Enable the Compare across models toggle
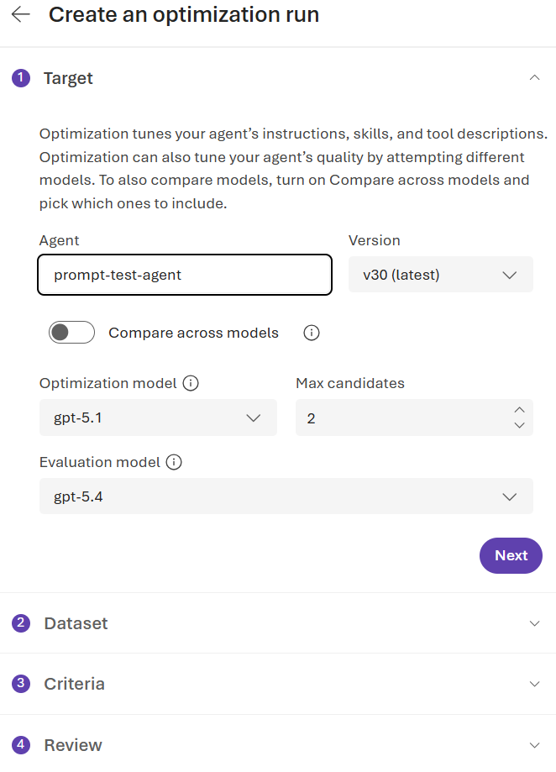The width and height of the screenshot is (556, 772). [71, 333]
